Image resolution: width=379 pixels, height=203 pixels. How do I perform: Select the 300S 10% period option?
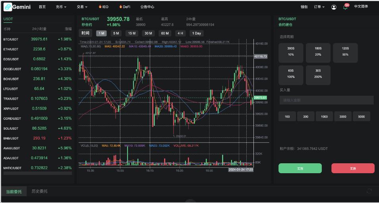tap(291, 52)
